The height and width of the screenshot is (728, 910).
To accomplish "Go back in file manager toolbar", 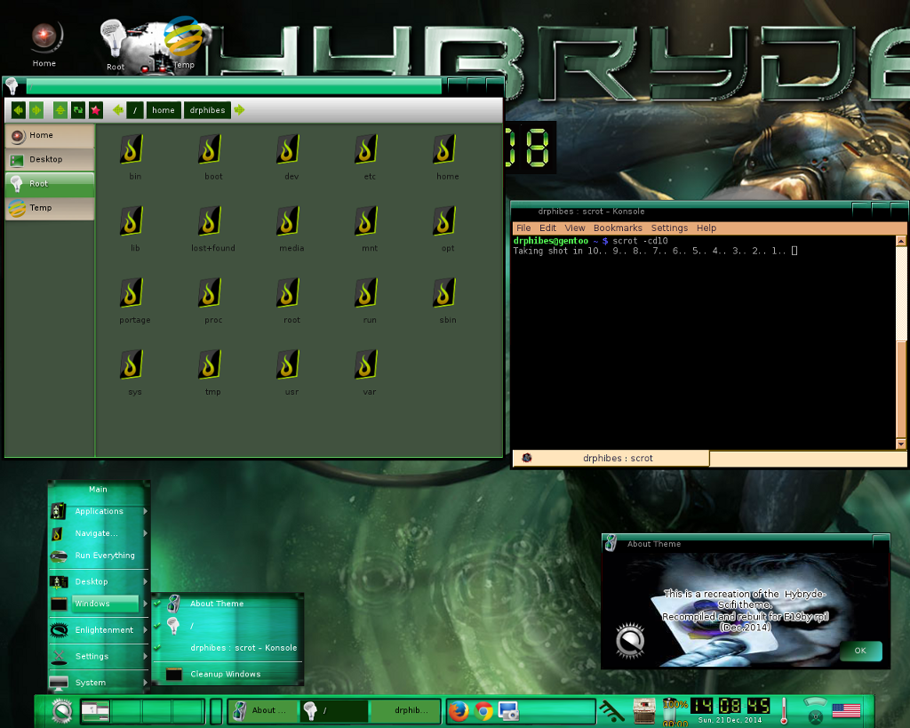I will [x=18, y=109].
